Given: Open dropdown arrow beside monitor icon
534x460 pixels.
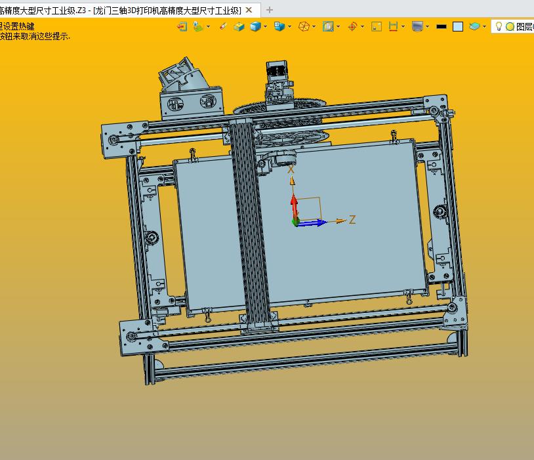Looking at the screenshot, I should point(427,26).
